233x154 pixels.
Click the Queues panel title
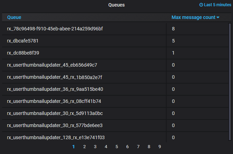pyautogui.click(x=116, y=5)
